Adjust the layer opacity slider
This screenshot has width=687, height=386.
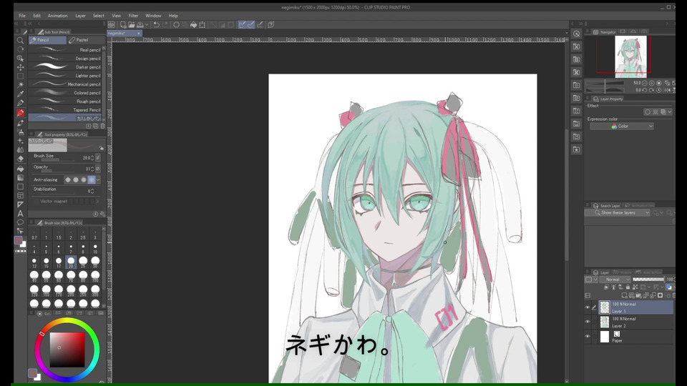pos(648,279)
